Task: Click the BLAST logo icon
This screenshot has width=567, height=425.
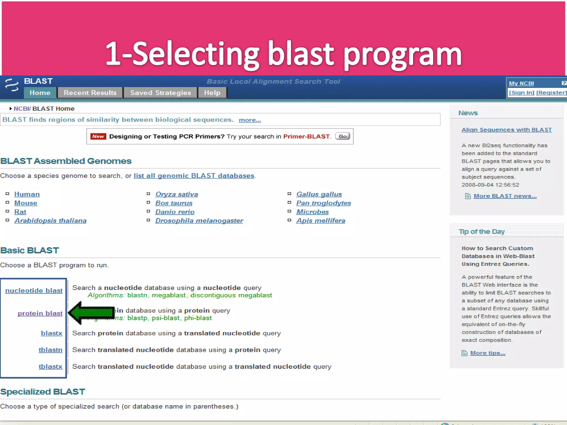Action: point(12,85)
